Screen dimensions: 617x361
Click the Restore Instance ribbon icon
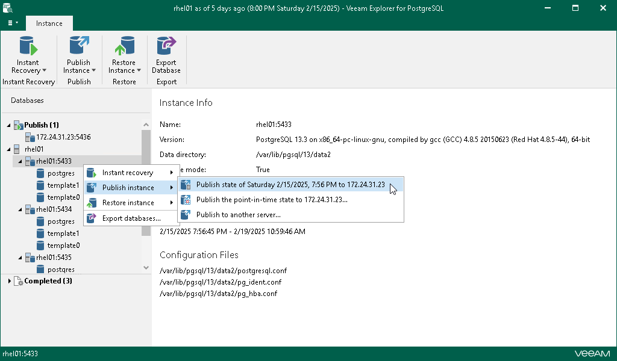[x=124, y=47]
